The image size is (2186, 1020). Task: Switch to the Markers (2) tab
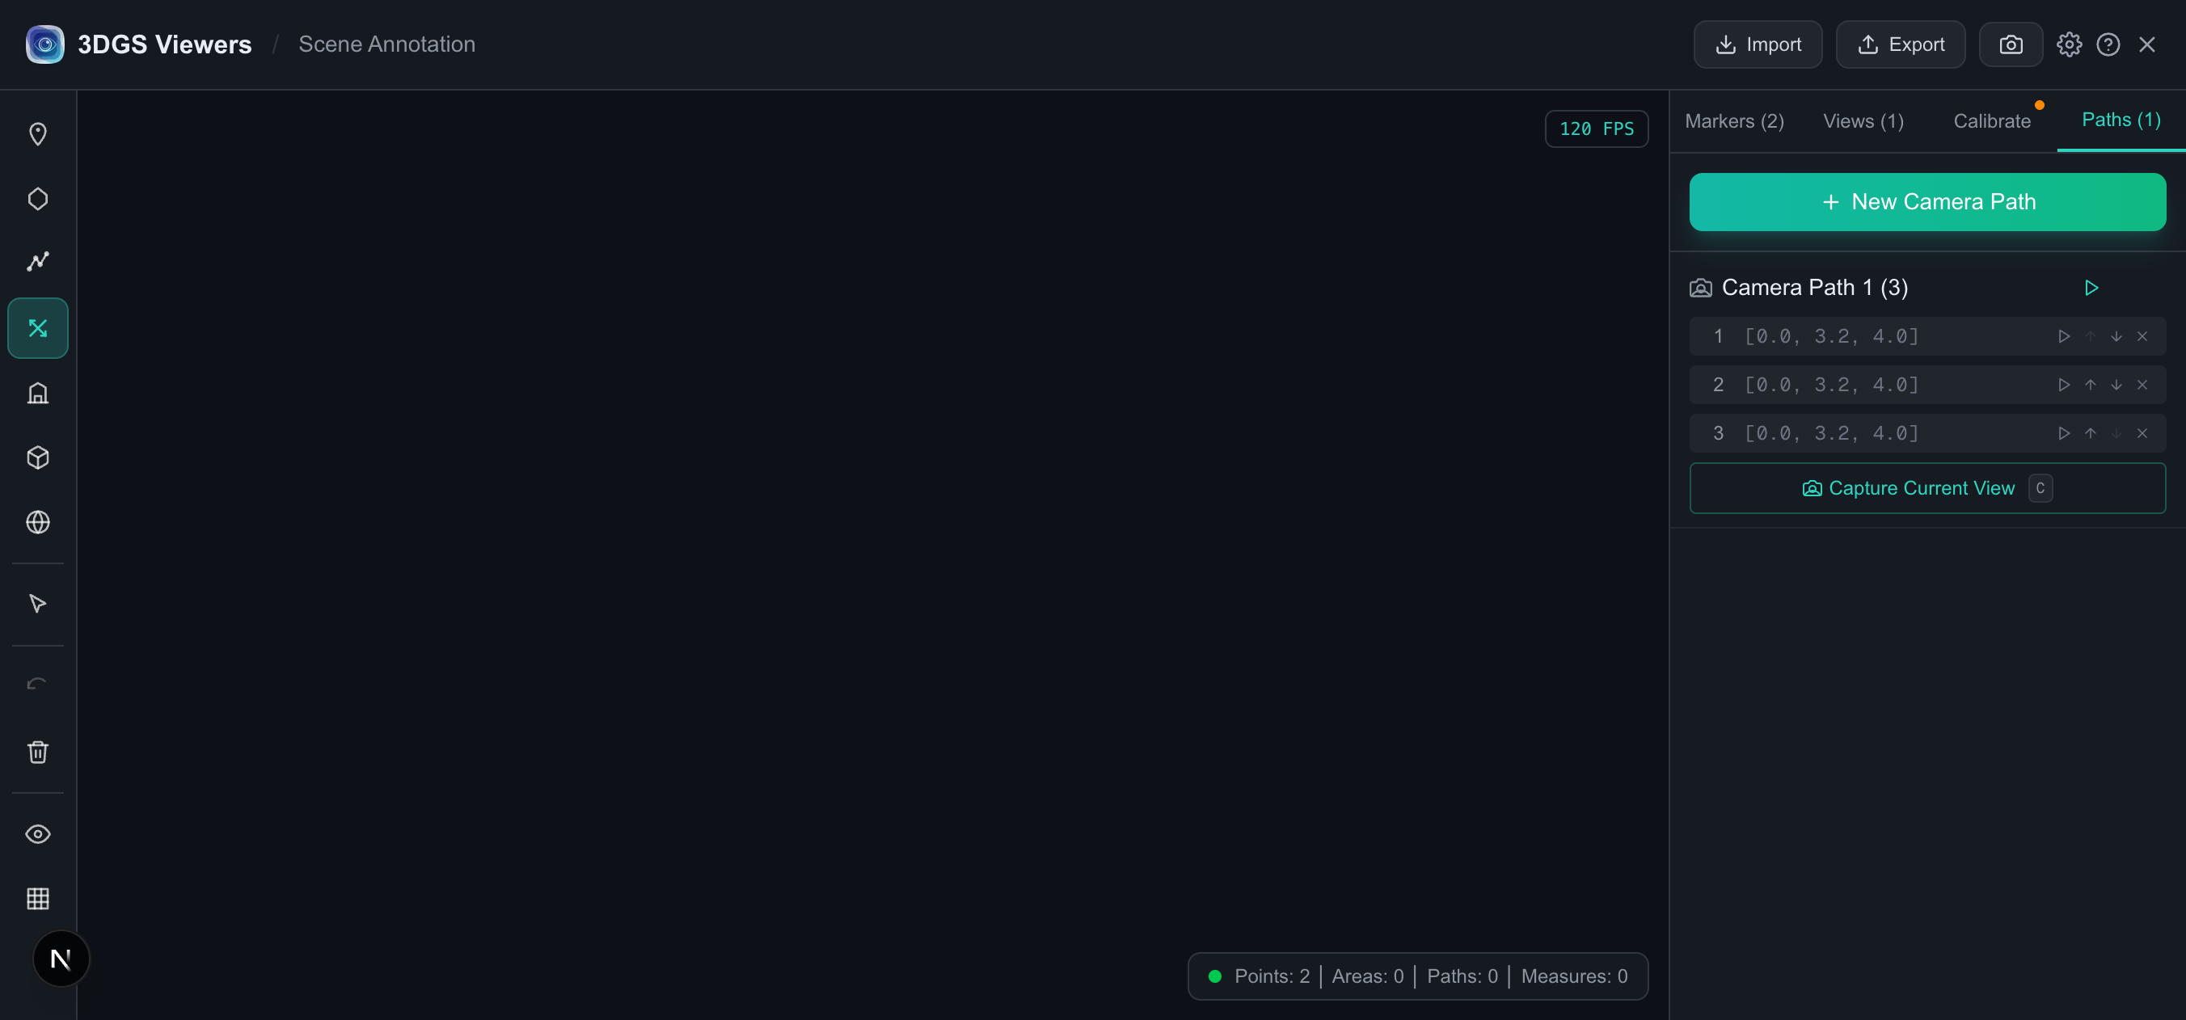click(1734, 121)
